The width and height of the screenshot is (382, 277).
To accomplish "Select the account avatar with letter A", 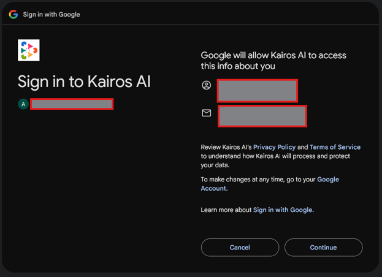I will point(23,104).
